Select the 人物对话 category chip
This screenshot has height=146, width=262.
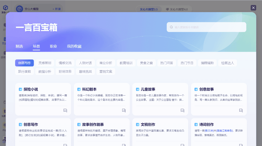pyautogui.click(x=85, y=63)
